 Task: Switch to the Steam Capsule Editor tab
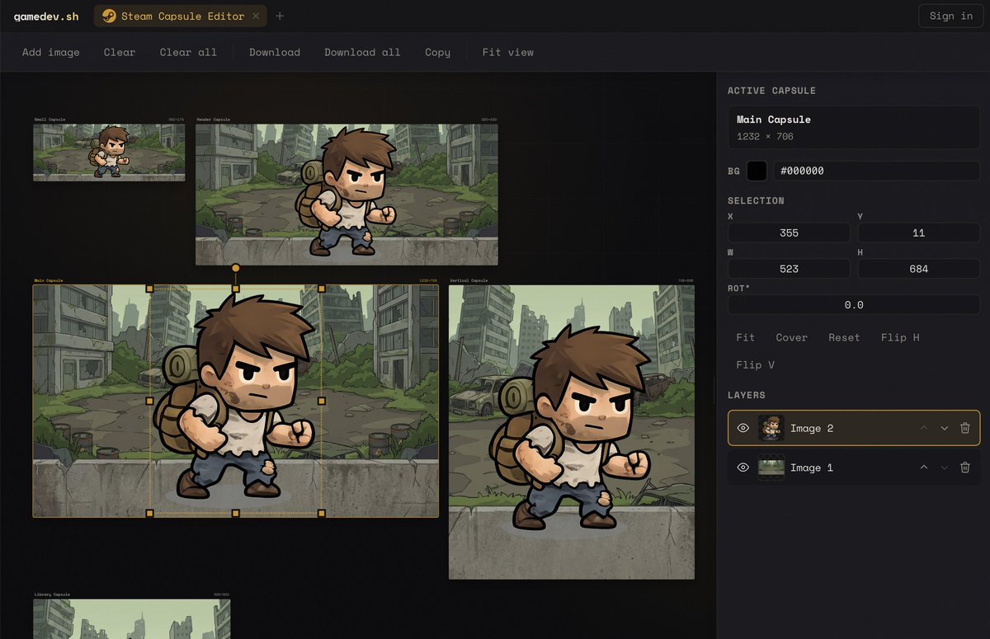[x=180, y=16]
